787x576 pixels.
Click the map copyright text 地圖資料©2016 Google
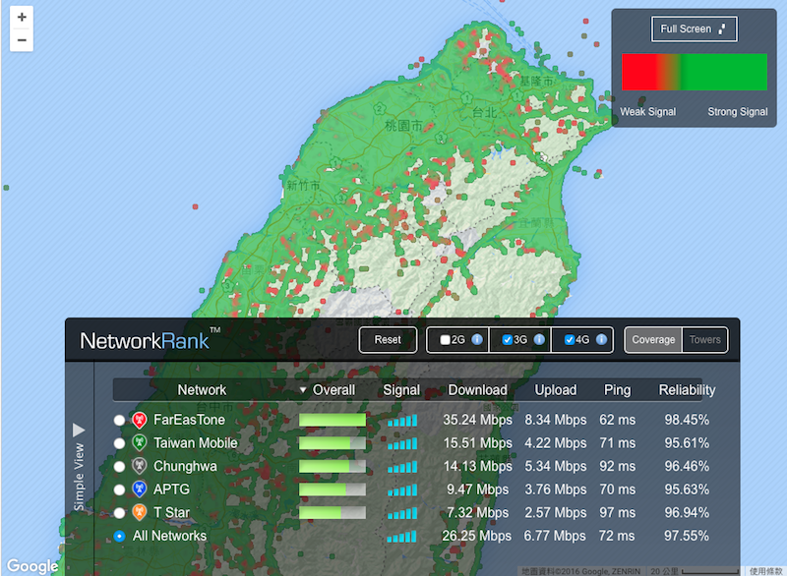[x=581, y=571]
